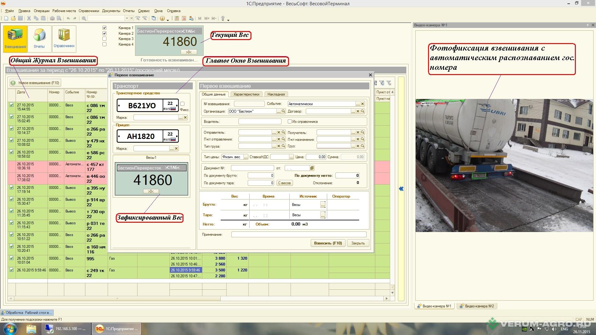Viewport: 596px width, 335px height.
Task: Click blue double-arrow collapse panel icon
Action: coord(401,189)
